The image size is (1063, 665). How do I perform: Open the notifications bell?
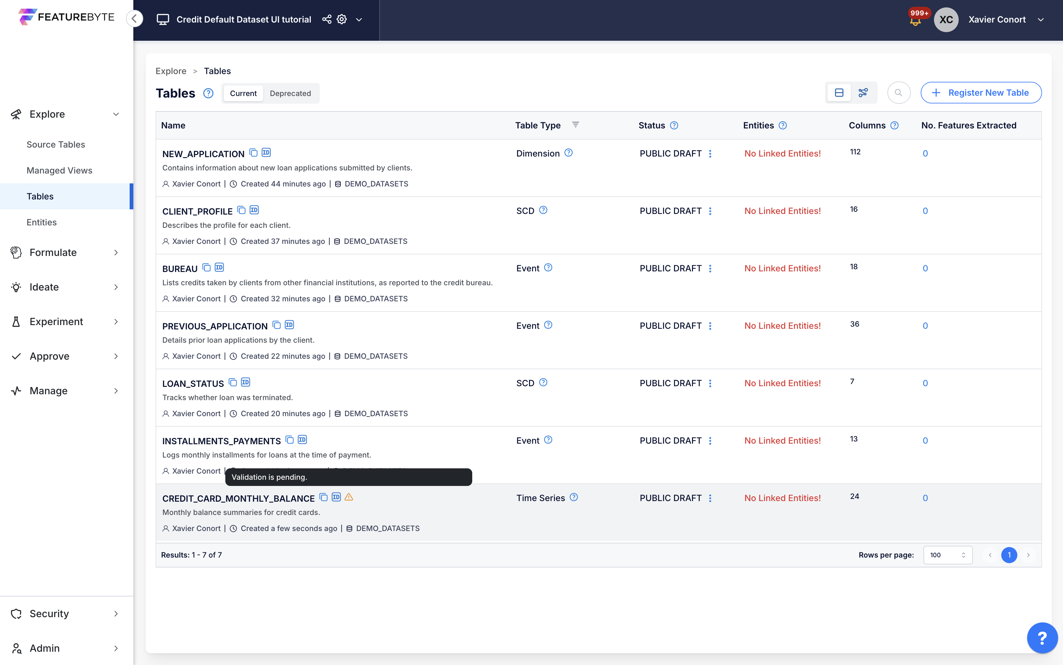[915, 20]
